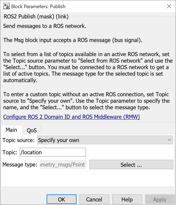Open the Topic source combo box

105,140
